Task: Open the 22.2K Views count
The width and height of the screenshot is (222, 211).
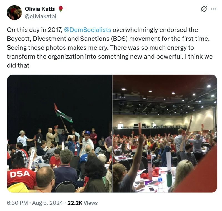Action: click(82, 203)
